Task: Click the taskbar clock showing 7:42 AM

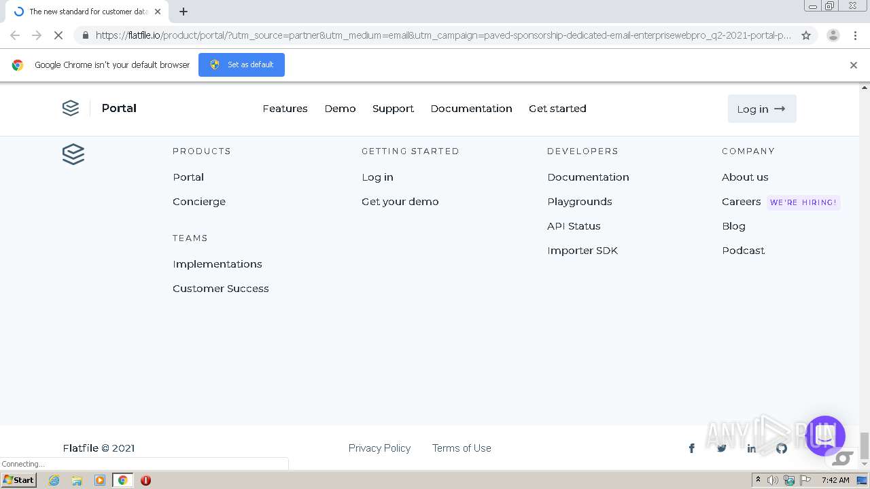Action: (x=835, y=480)
